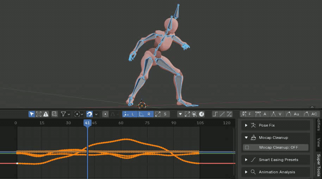Set handle type Auto Clamped (AC)
The height and width of the screenshot is (179, 322).
click(x=310, y=114)
